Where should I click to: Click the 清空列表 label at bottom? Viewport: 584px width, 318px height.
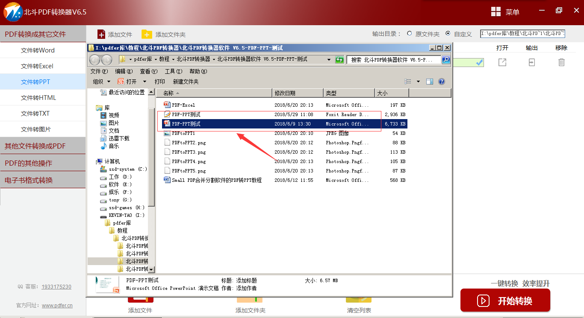[x=359, y=310]
